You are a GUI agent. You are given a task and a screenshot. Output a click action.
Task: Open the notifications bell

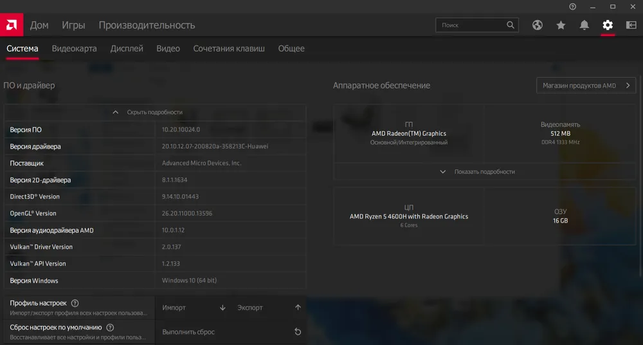click(584, 25)
